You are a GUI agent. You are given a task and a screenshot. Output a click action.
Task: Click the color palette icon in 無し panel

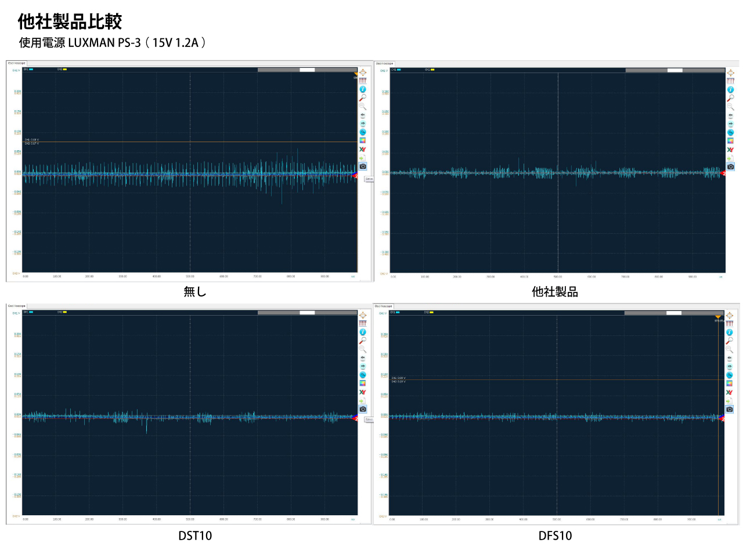tap(363, 140)
